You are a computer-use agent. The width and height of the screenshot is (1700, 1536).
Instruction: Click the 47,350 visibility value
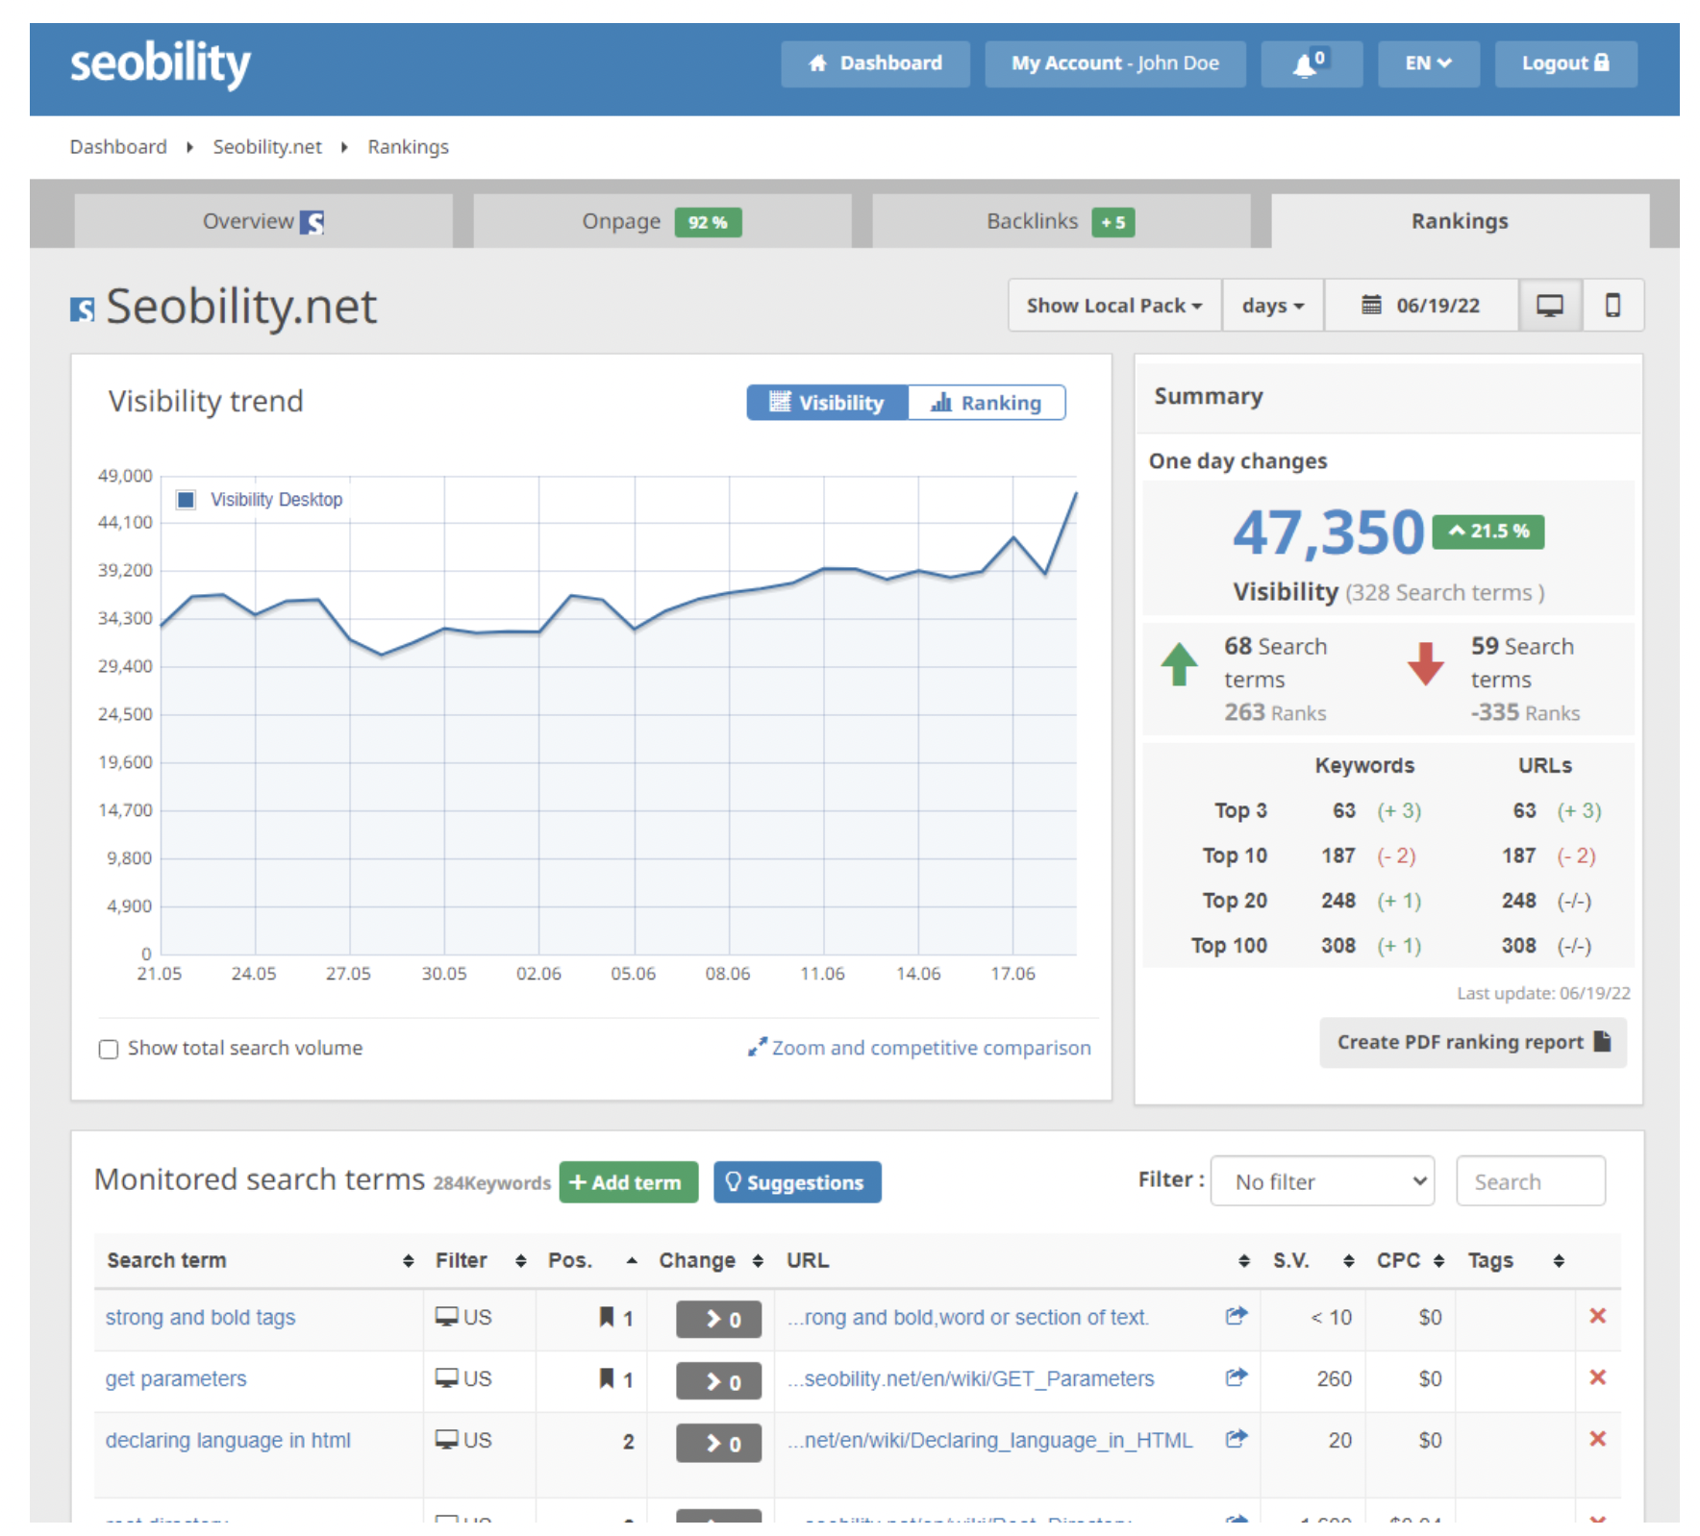click(x=1328, y=533)
